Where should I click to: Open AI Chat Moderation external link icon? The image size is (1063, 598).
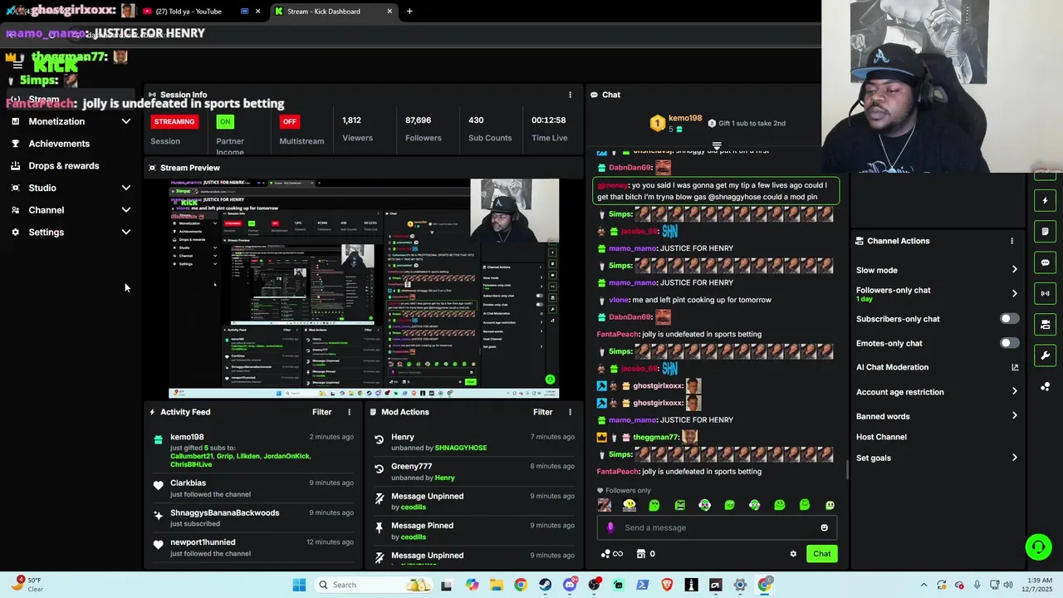tap(1015, 367)
